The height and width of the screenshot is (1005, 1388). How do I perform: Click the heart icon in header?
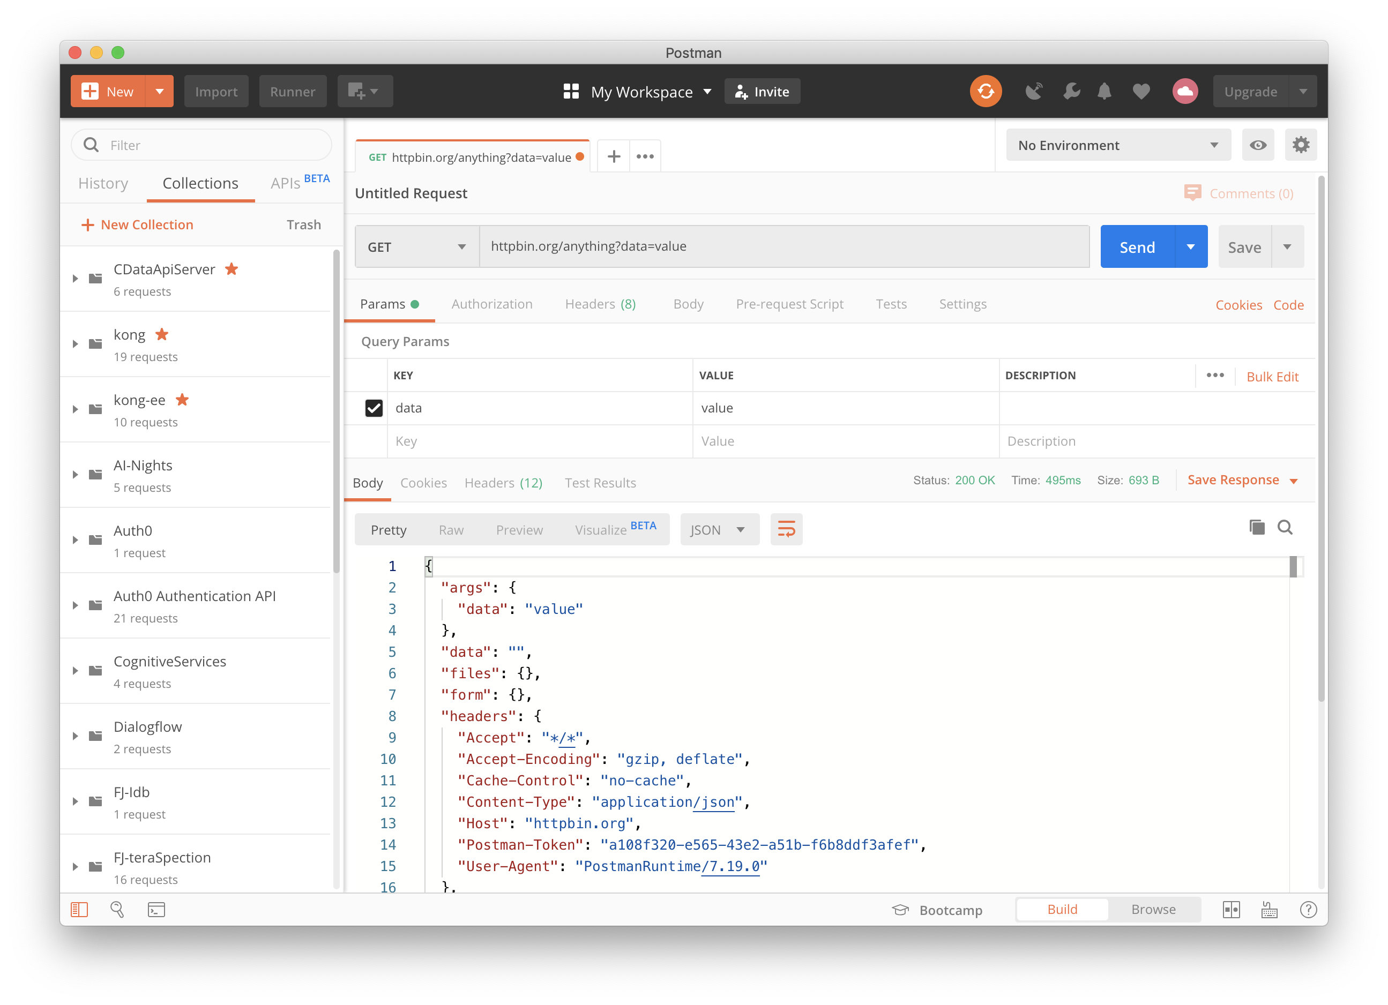tap(1141, 92)
